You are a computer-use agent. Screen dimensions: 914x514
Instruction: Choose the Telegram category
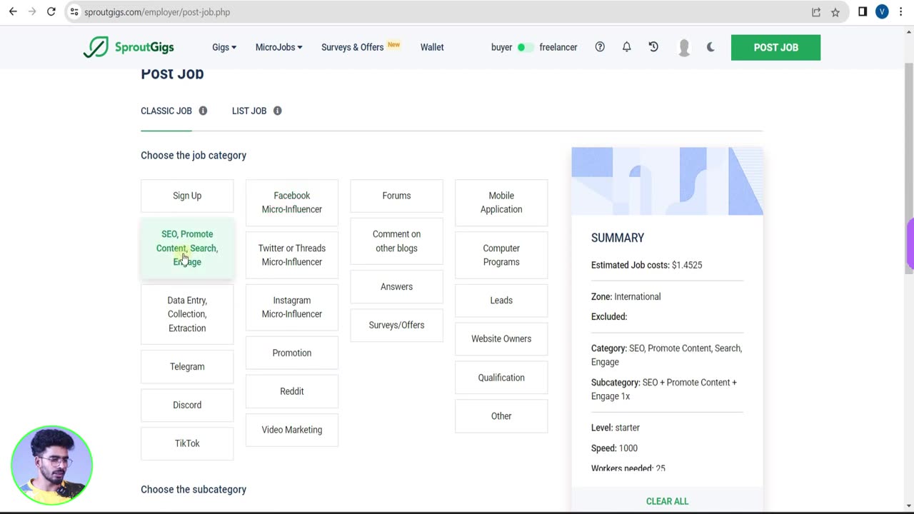187,366
